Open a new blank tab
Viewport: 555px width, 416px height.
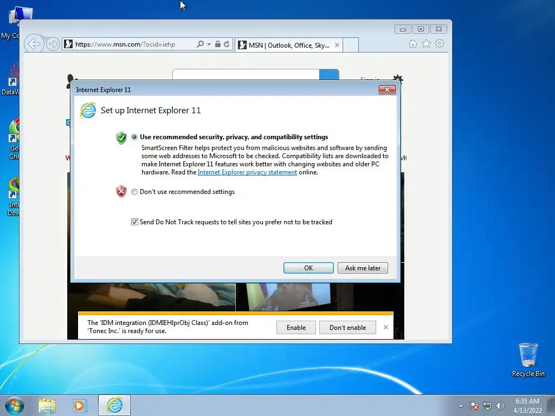pos(351,45)
